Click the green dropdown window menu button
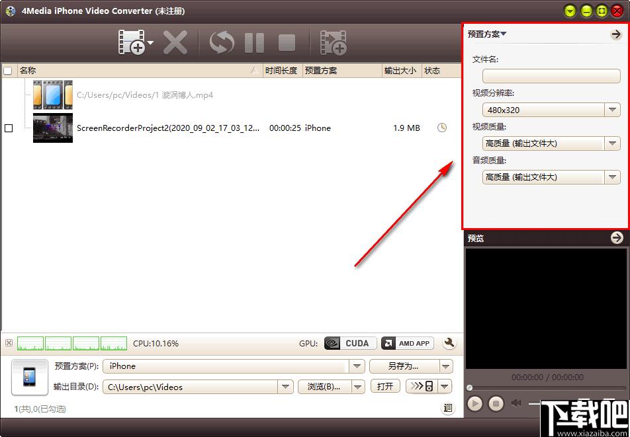Viewport: 630px width, 437px height. [x=570, y=11]
